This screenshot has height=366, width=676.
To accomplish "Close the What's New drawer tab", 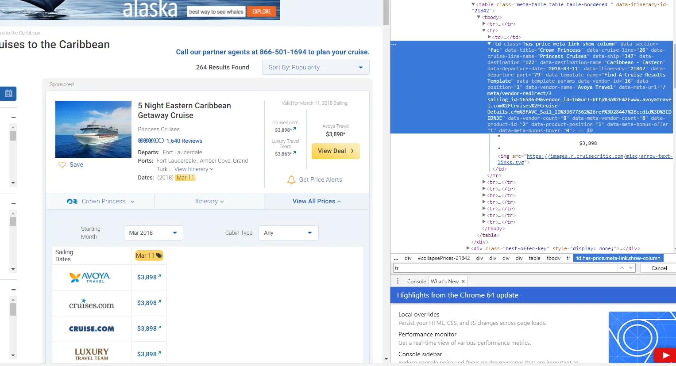I will coord(463,282).
